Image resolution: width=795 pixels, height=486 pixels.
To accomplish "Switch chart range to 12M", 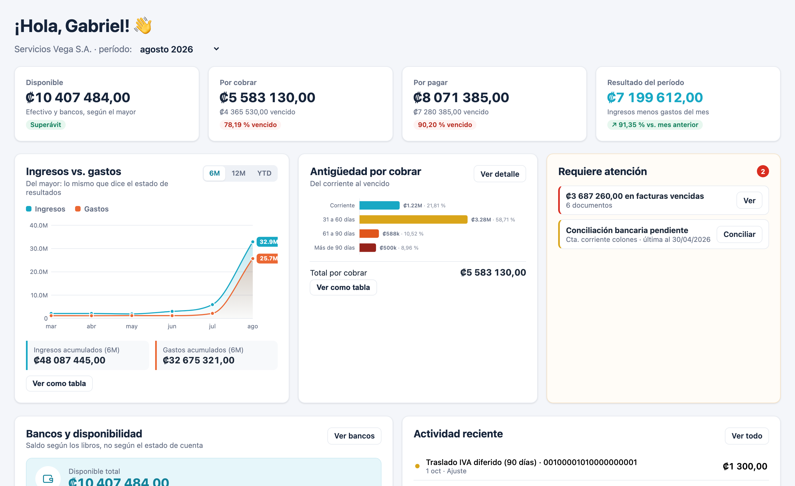I will [x=239, y=173].
